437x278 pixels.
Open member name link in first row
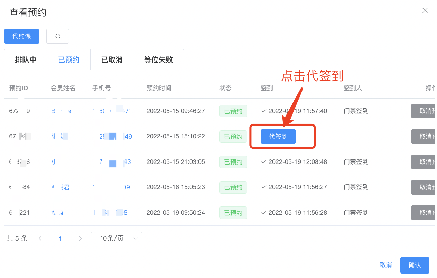pos(61,111)
